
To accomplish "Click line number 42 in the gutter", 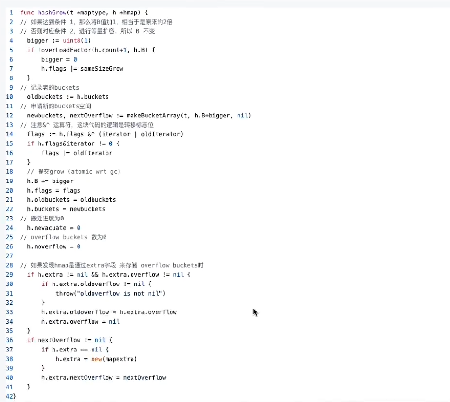I will (x=9, y=397).
